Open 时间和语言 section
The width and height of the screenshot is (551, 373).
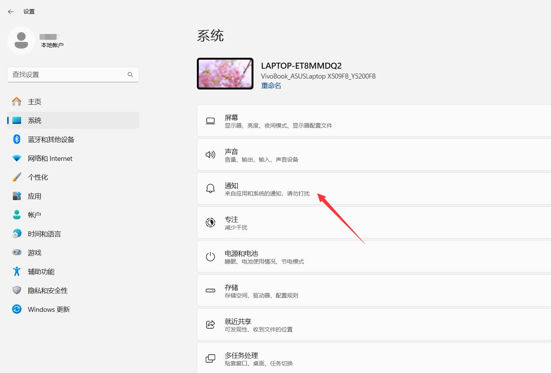tap(73, 234)
